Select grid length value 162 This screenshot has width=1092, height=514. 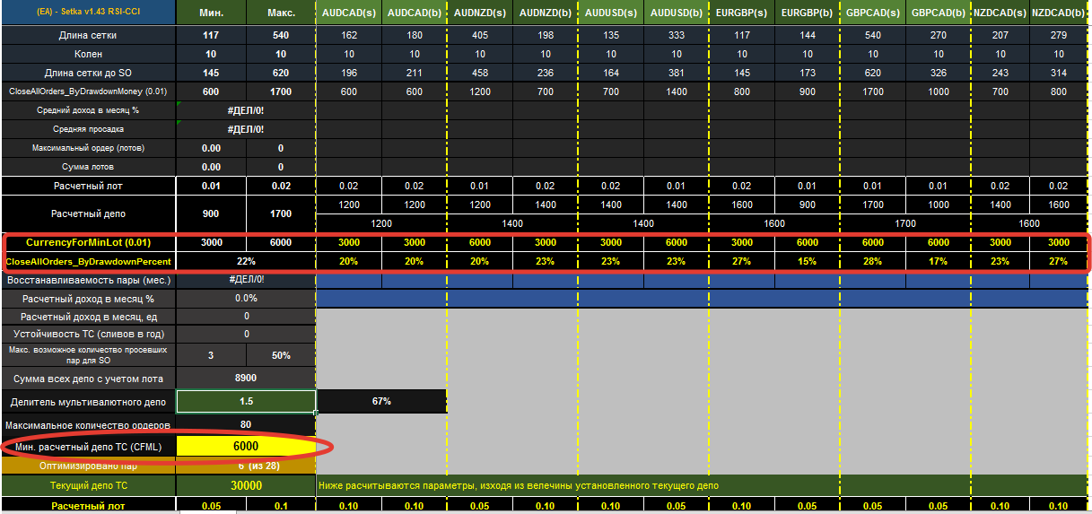349,36
